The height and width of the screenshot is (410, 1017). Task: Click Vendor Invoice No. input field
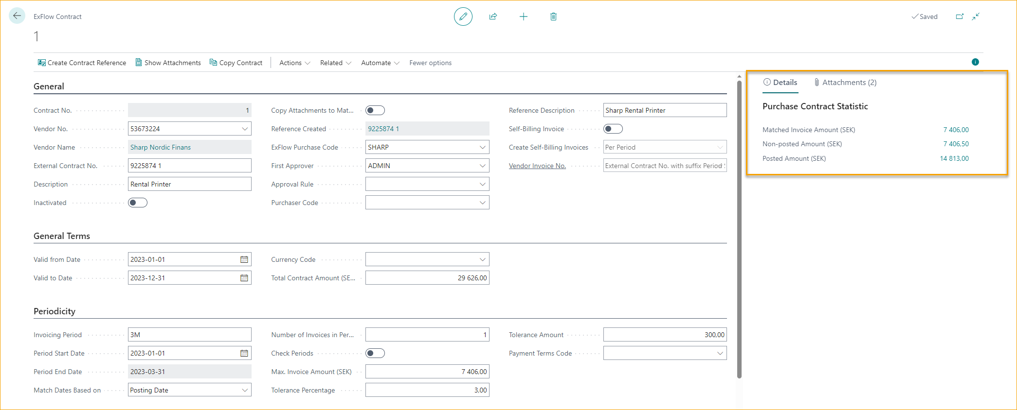point(665,166)
